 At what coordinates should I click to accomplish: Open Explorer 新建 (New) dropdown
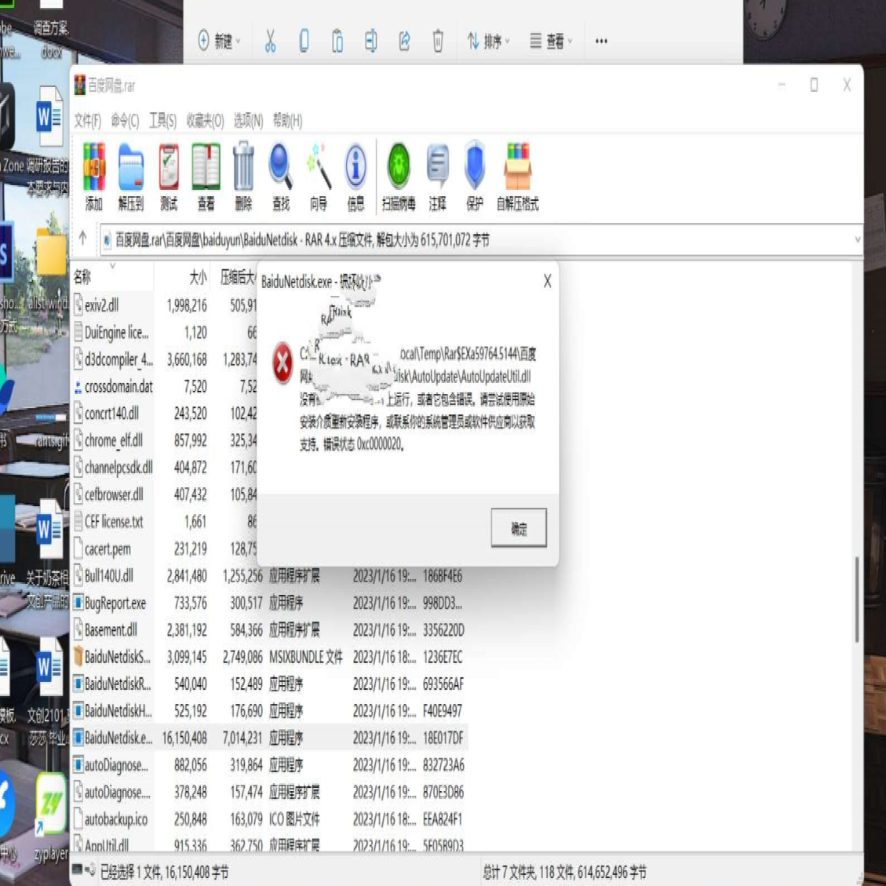click(219, 42)
